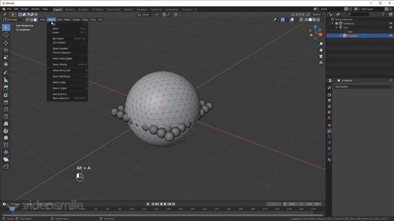Select the Select Box tool in the toolbar
Image resolution: width=394 pixels, height=221 pixels.
[x=6, y=28]
